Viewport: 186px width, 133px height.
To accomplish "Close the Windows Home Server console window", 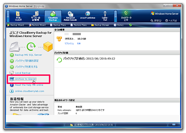I will coord(177,6).
